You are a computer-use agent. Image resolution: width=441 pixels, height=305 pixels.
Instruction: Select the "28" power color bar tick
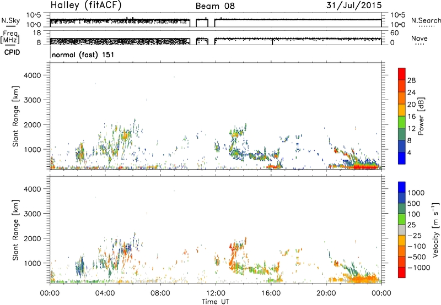click(411, 80)
